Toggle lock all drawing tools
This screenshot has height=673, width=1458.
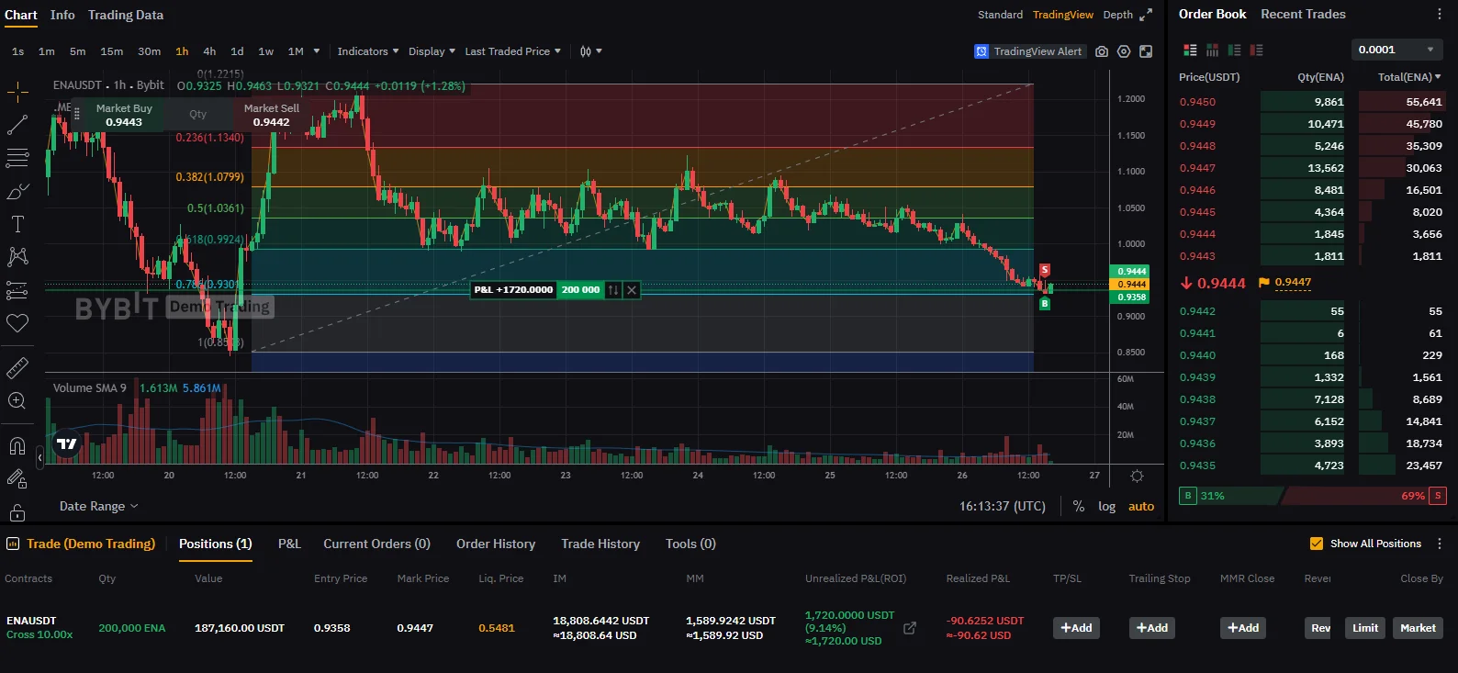pyautogui.click(x=17, y=512)
